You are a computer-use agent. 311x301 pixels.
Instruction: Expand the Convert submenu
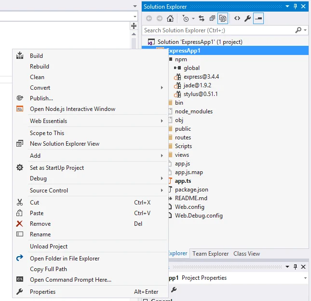coord(90,88)
